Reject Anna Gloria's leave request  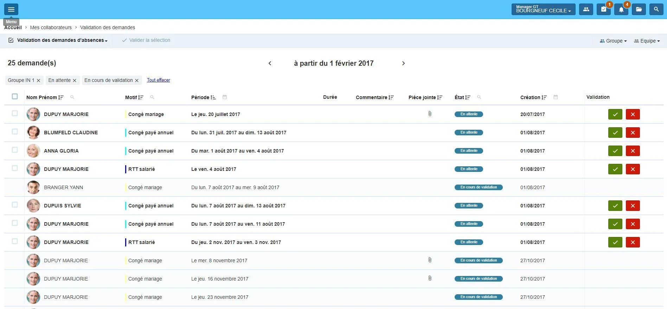(633, 151)
